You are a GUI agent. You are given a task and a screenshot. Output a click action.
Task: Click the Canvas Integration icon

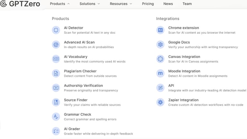tap(160, 59)
